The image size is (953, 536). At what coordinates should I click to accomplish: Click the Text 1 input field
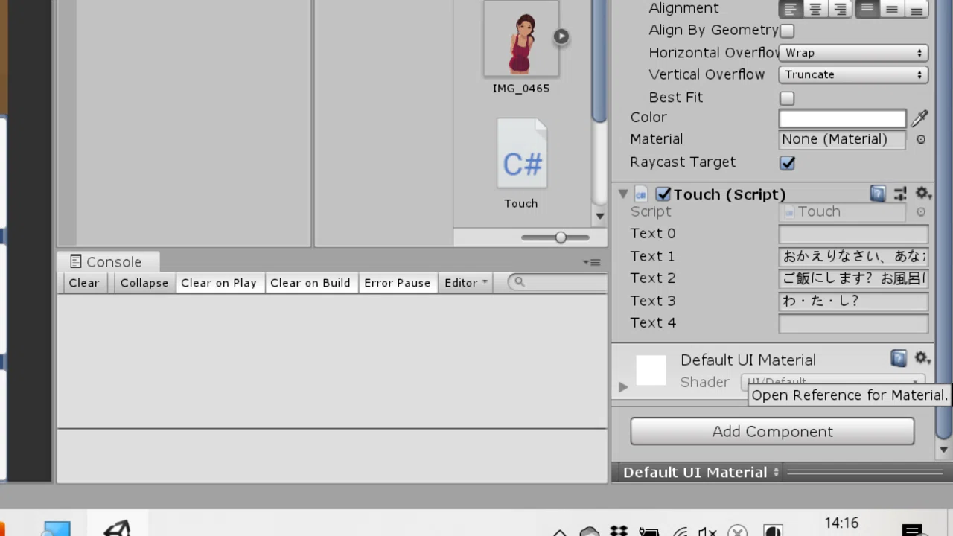tap(853, 257)
